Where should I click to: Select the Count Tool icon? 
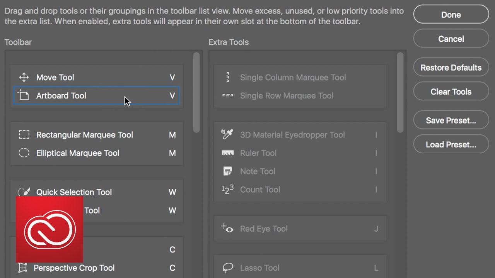[227, 189]
